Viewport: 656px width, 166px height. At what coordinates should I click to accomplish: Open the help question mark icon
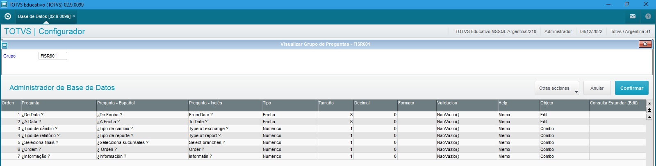(648, 16)
